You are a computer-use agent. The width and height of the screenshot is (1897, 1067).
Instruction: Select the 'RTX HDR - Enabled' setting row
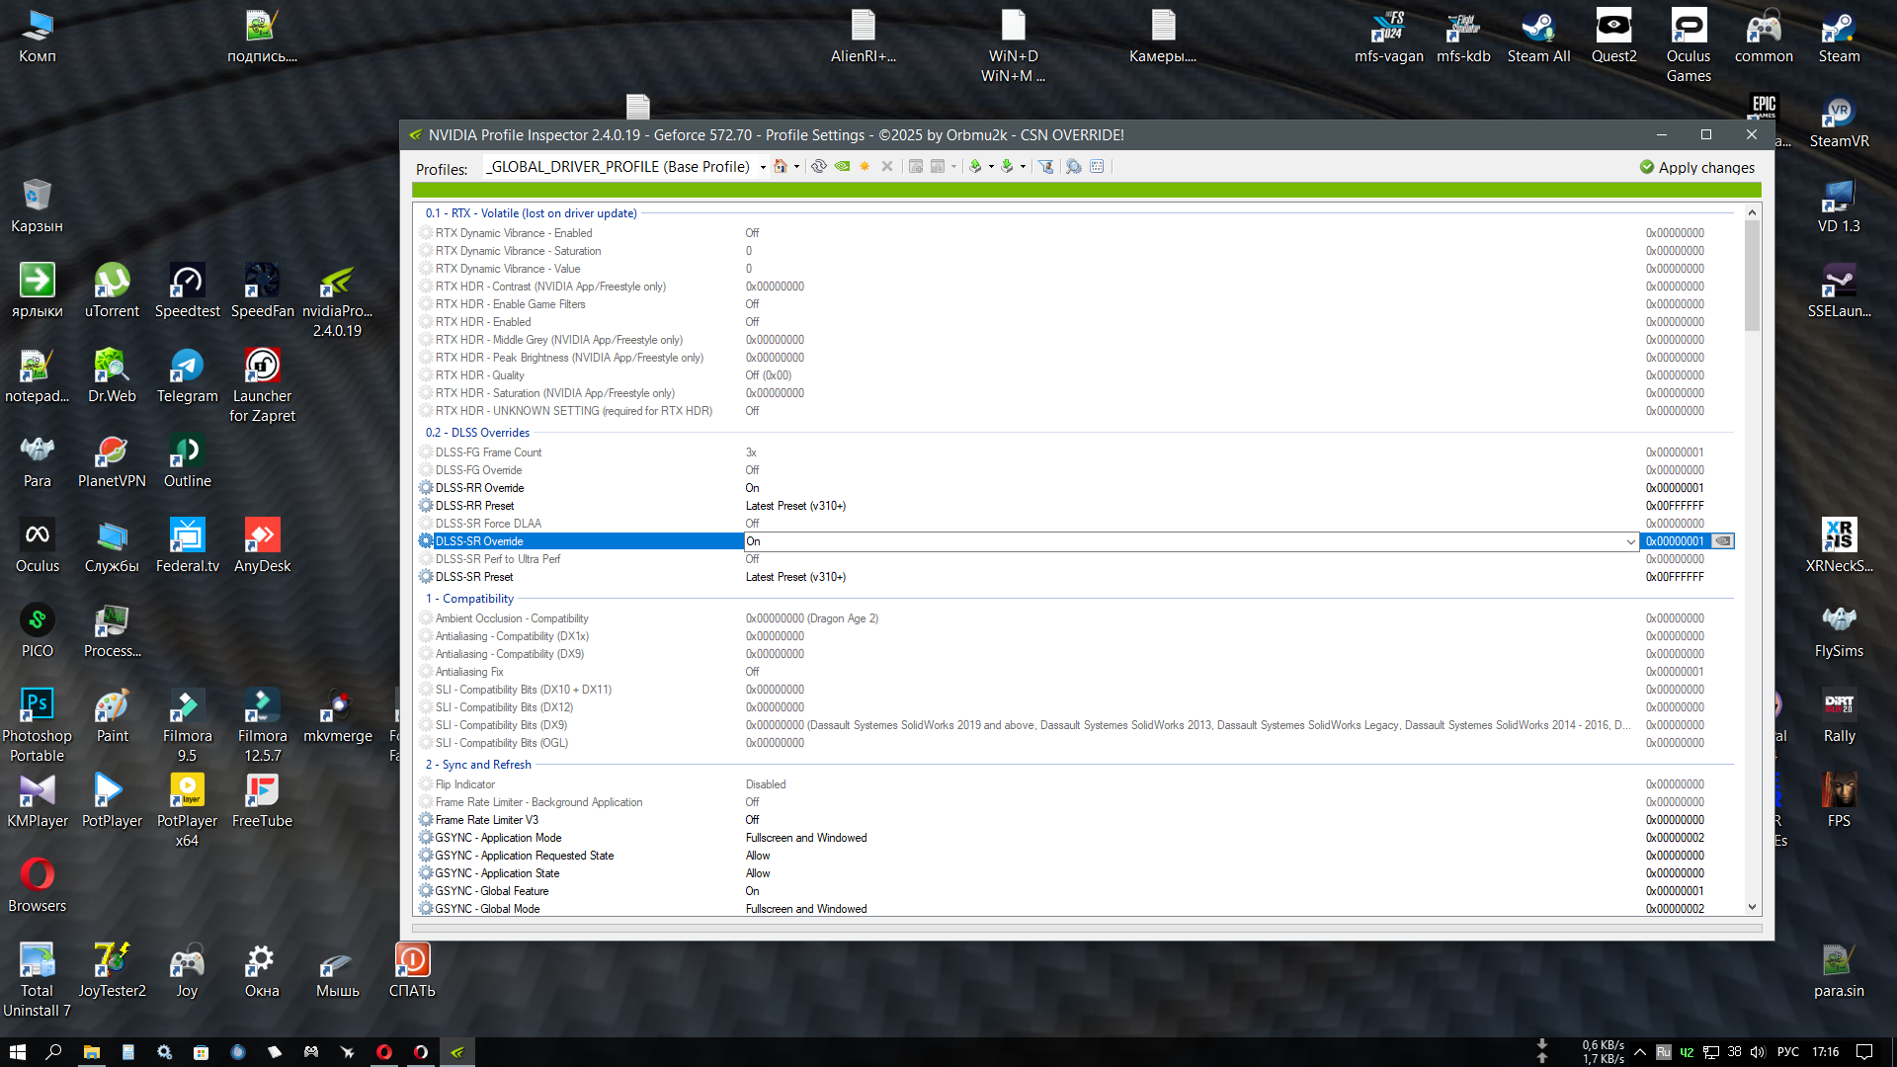click(x=1075, y=322)
